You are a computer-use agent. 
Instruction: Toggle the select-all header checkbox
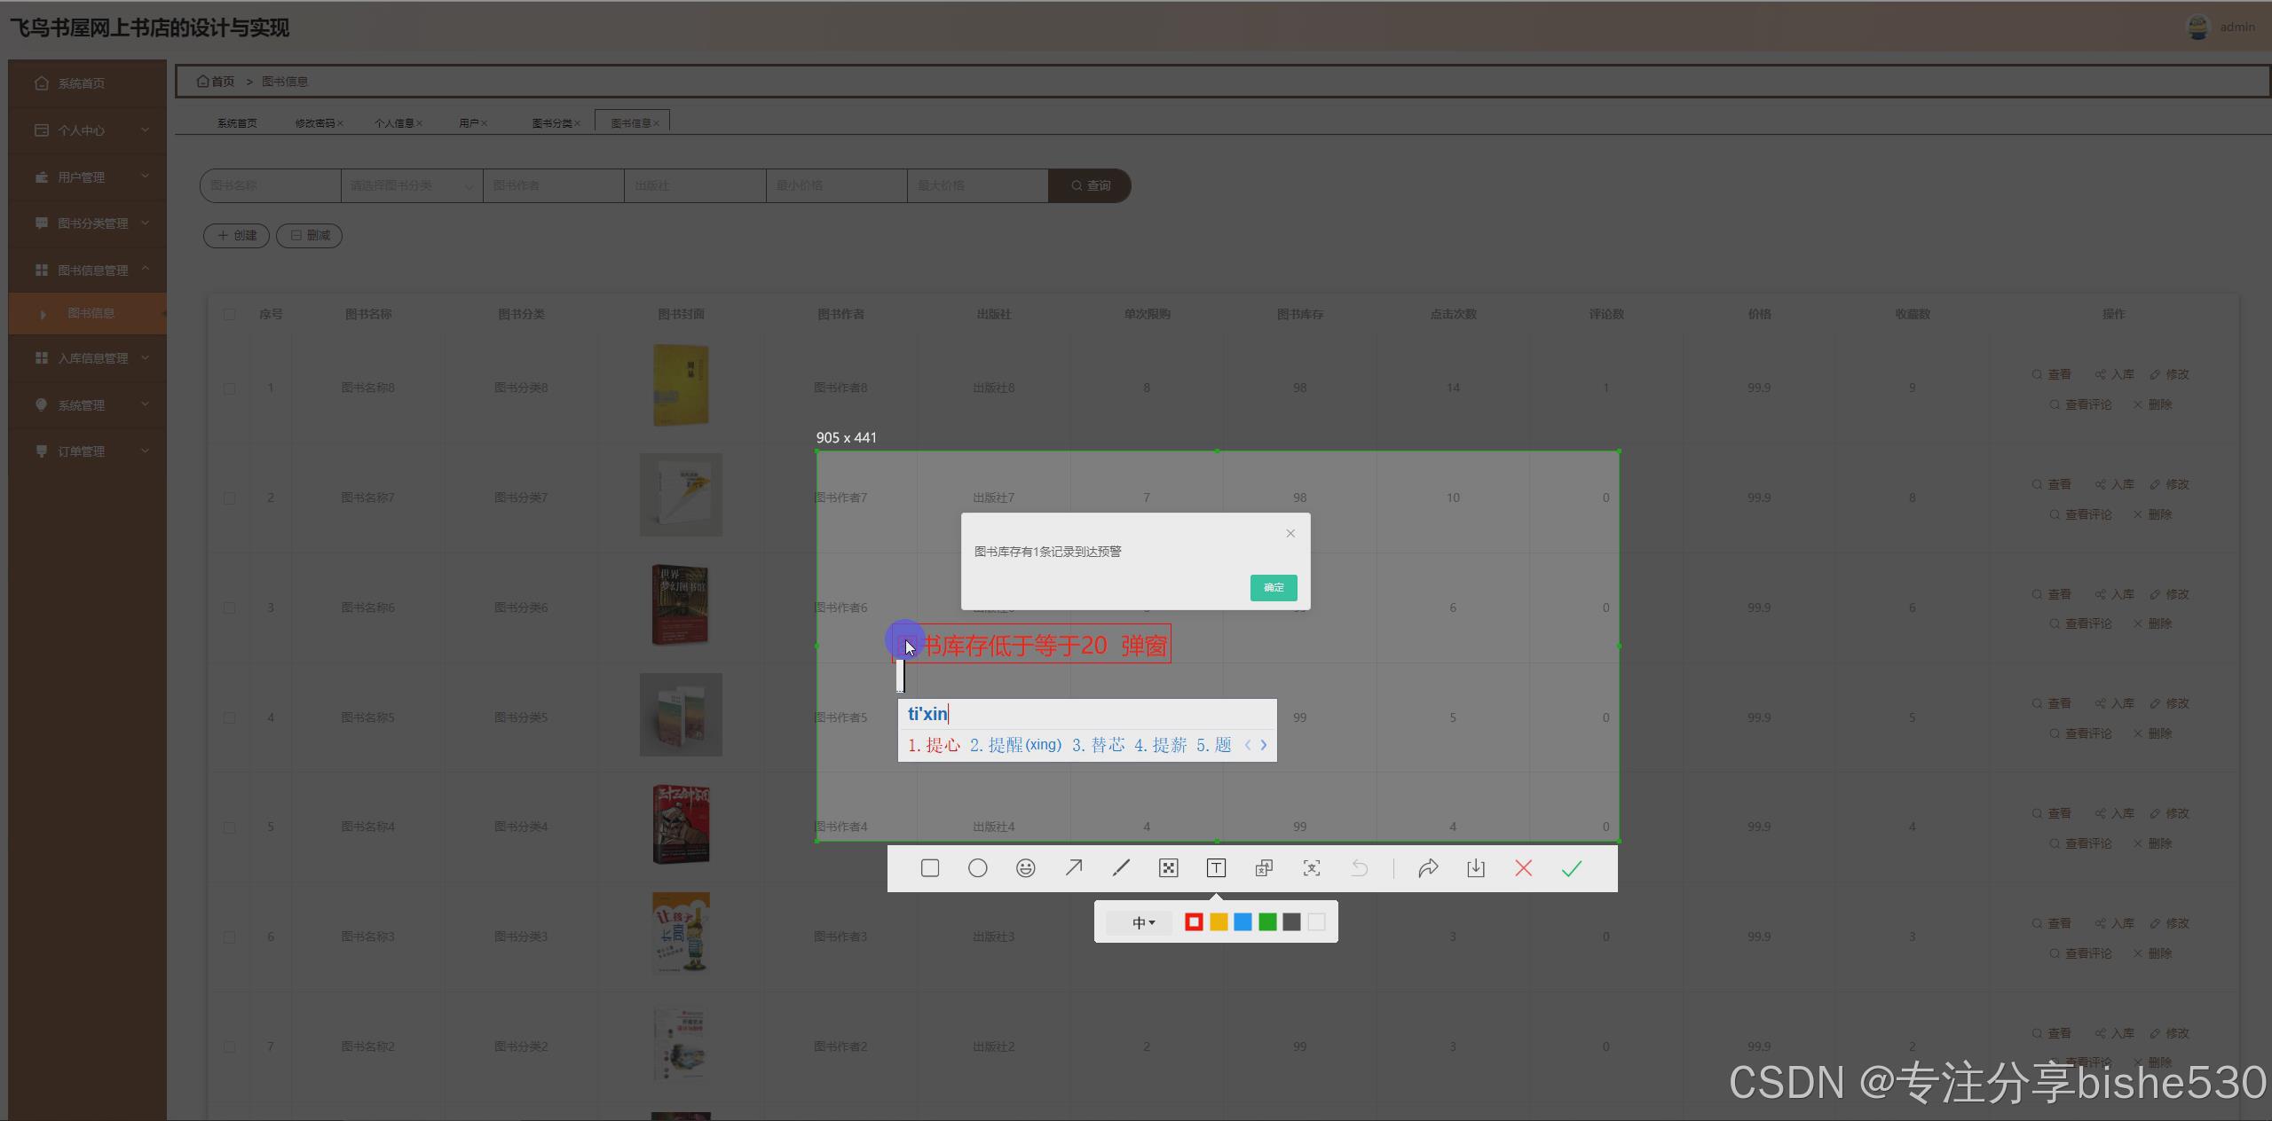point(230,314)
